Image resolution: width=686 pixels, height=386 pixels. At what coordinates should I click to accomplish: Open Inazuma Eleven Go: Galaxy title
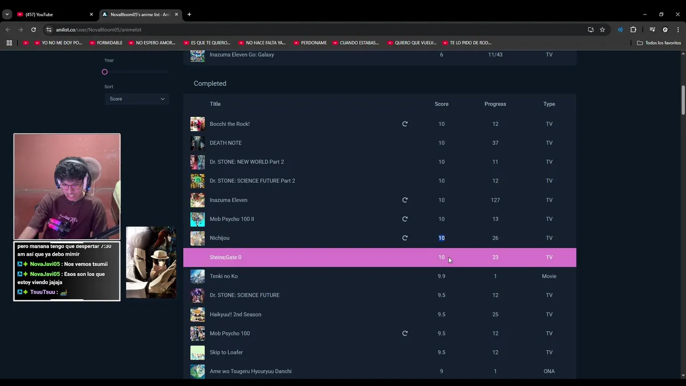(x=242, y=55)
